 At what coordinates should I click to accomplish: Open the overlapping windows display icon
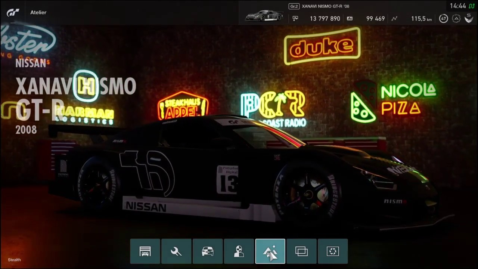point(301,251)
